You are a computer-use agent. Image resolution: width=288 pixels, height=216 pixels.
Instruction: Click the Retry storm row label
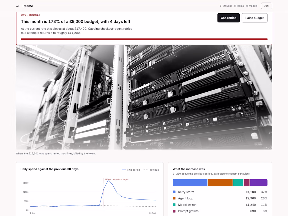[x=186, y=192]
